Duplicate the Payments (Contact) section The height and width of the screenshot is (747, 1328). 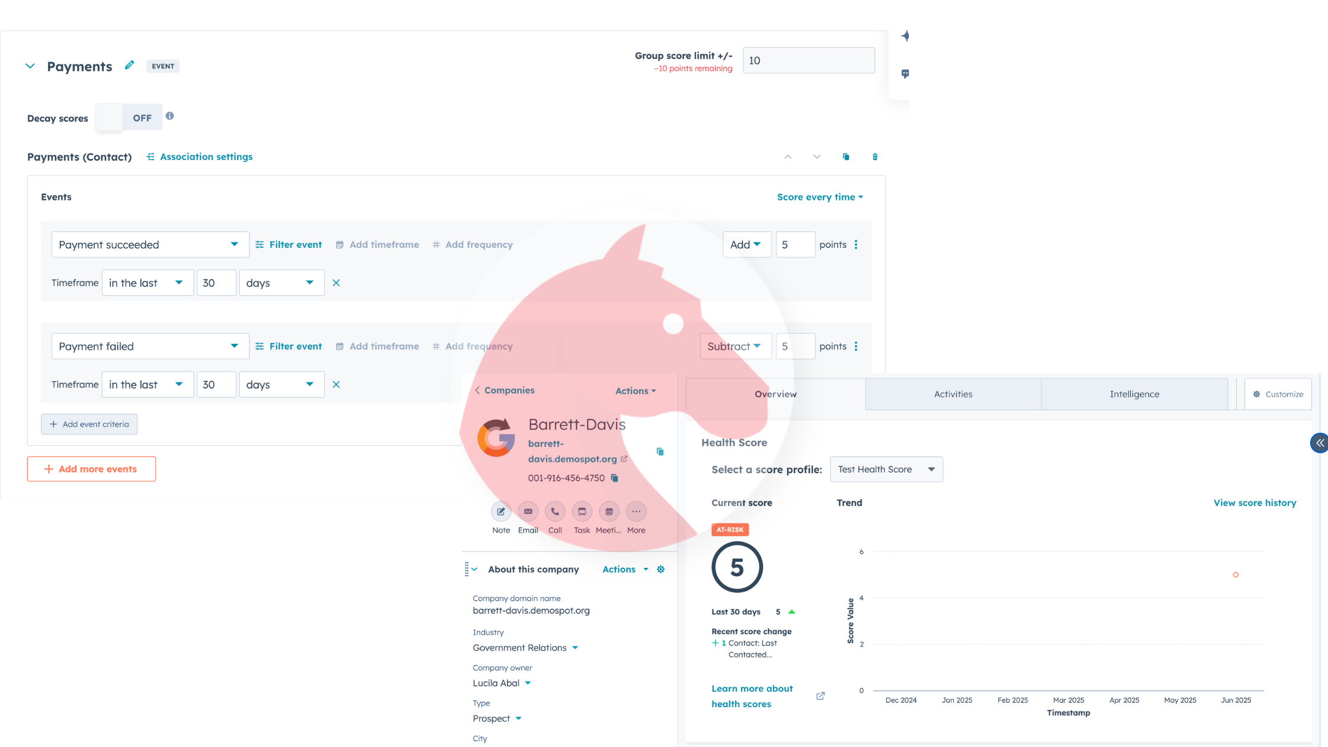point(846,157)
